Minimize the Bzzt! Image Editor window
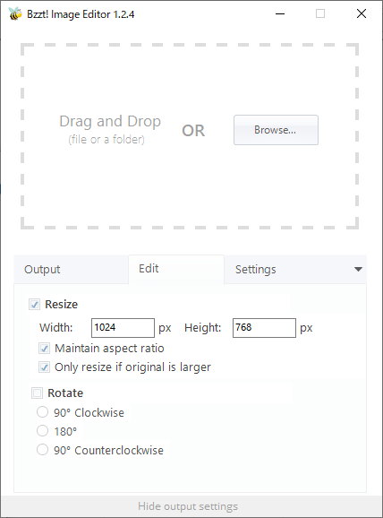This screenshot has height=518, width=383. (x=280, y=13)
